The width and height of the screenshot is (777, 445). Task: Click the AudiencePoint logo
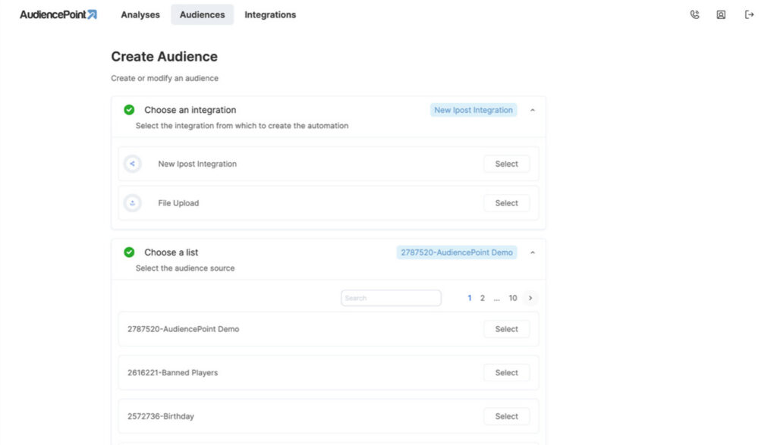(x=58, y=15)
